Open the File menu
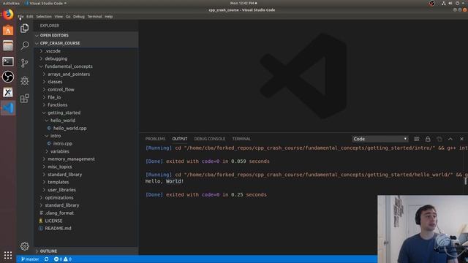Image resolution: width=468 pixels, height=263 pixels. (20, 17)
